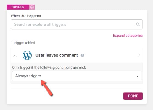Select the Always trigger text value
153x110 pixels.
click(28, 76)
